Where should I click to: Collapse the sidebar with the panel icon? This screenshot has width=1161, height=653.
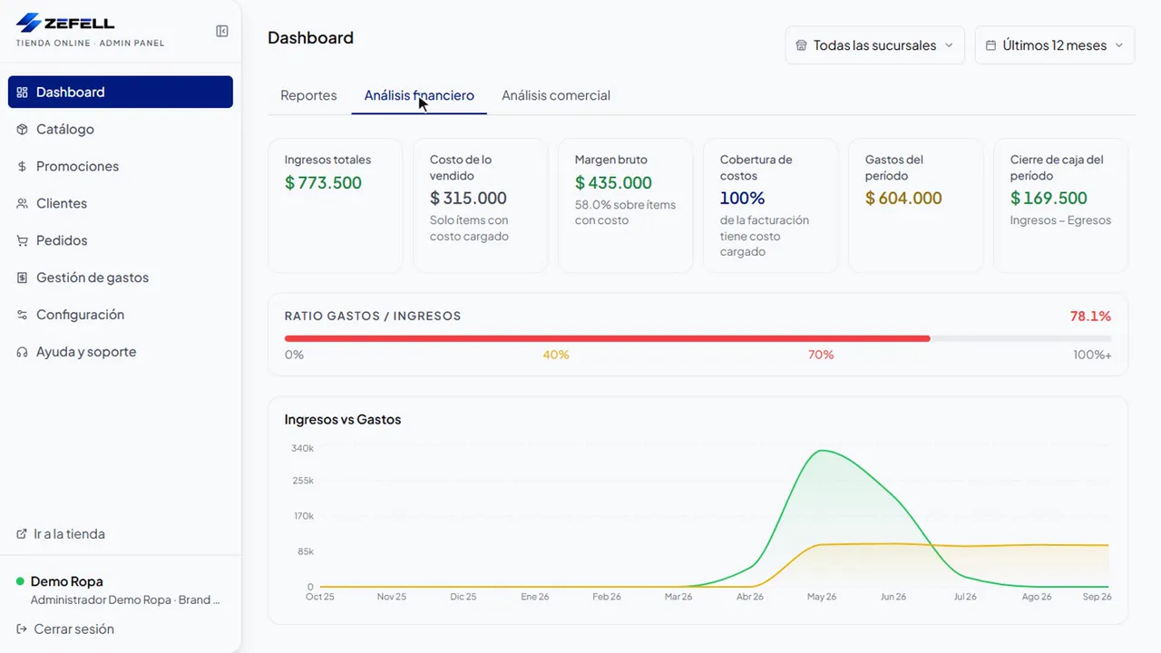[222, 31]
